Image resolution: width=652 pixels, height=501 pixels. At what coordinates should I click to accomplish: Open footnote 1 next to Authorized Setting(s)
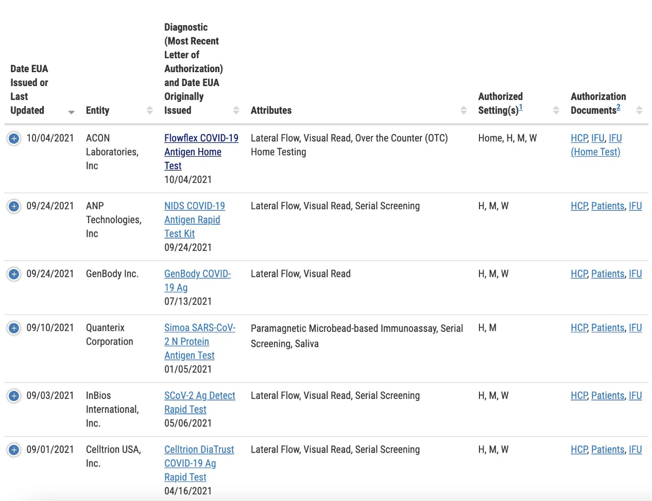tap(521, 107)
